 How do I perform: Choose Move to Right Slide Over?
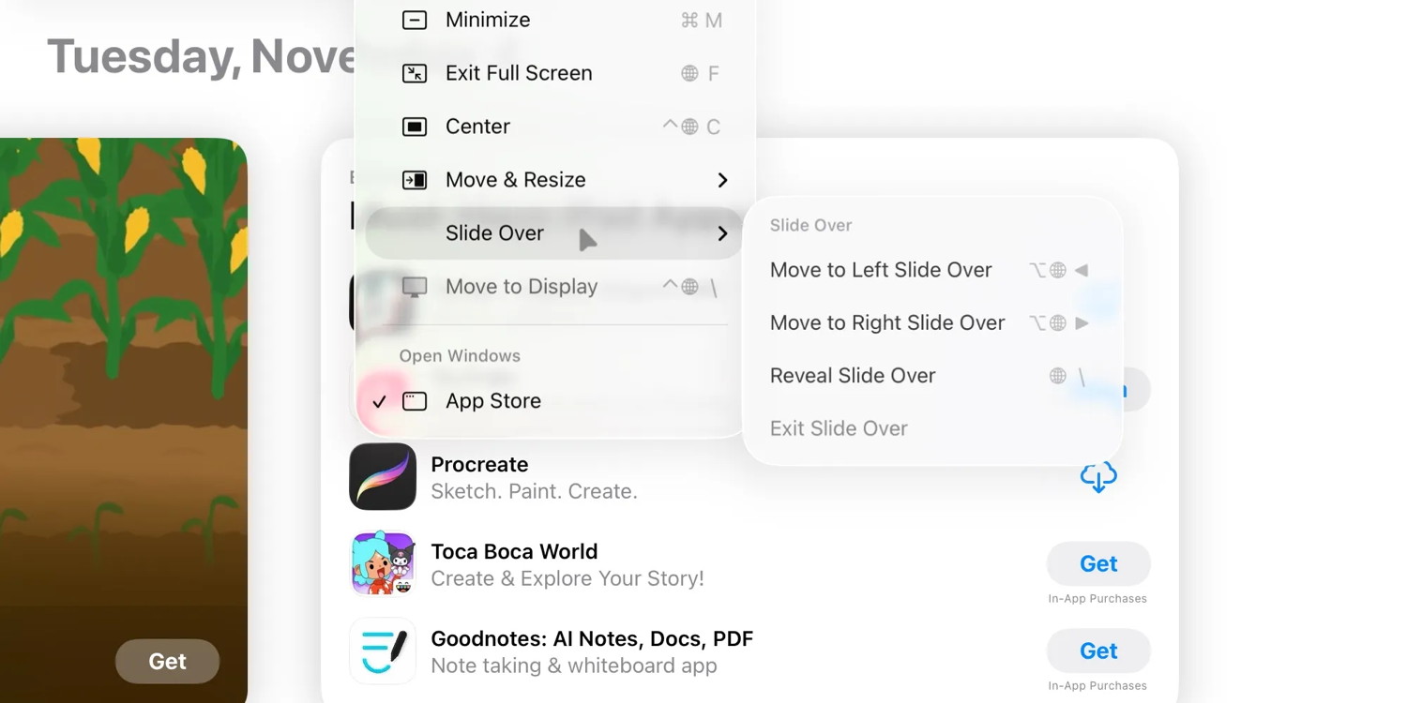pos(886,322)
